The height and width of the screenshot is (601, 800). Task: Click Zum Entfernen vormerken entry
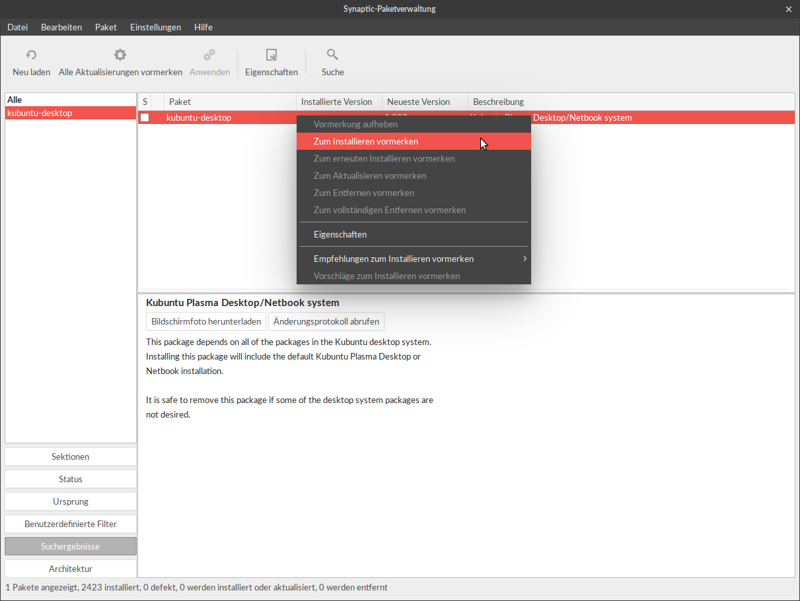click(414, 193)
